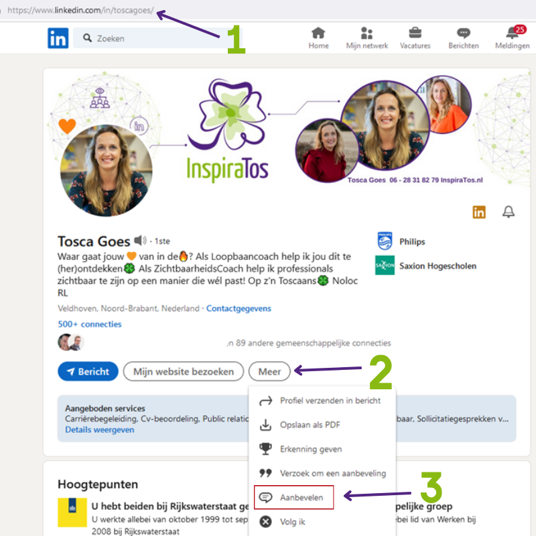Screen dimensions: 536x536
Task: Open the Rijkswaterstaat highlight heading
Action: (x=170, y=506)
